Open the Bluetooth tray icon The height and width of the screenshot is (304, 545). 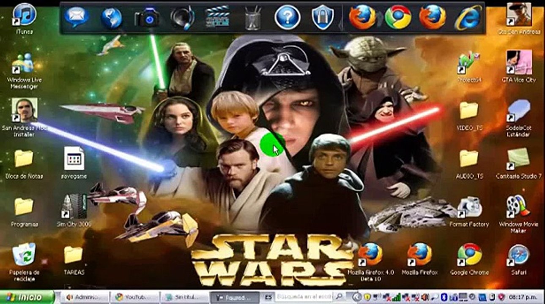pos(444,297)
